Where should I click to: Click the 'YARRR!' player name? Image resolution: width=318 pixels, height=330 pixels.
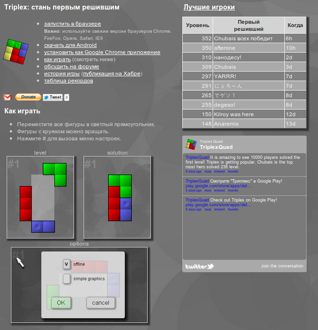coord(225,76)
